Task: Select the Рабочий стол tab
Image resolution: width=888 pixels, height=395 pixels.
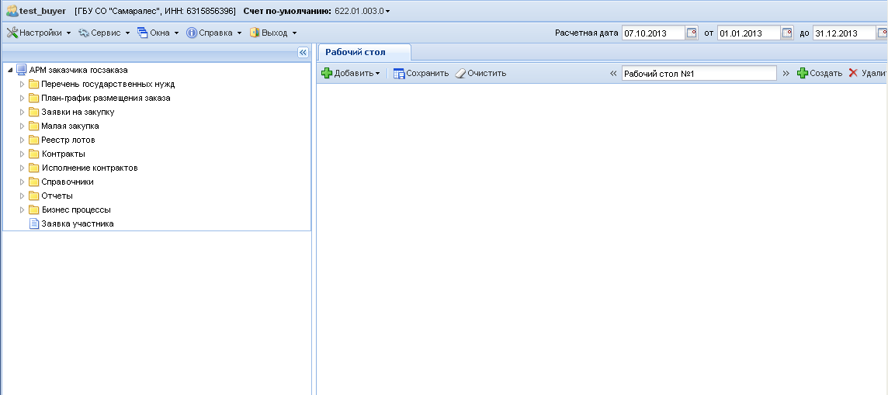Action: pos(356,52)
